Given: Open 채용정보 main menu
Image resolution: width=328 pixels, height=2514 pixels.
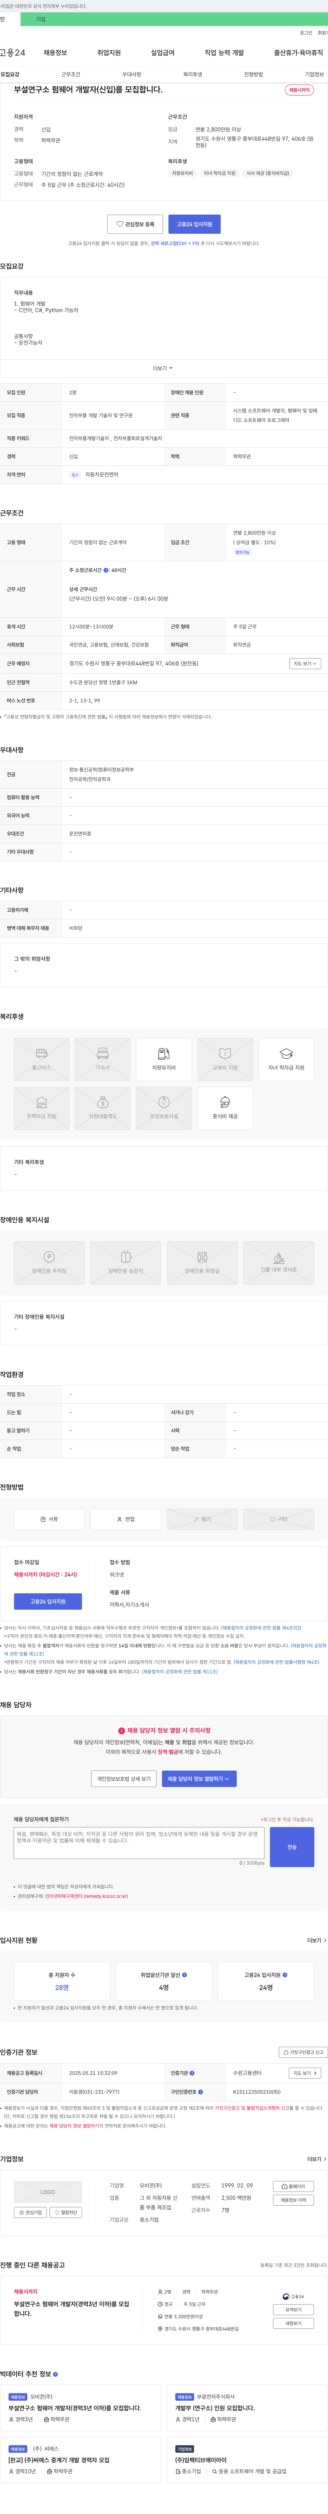Looking at the screenshot, I should pos(55,53).
